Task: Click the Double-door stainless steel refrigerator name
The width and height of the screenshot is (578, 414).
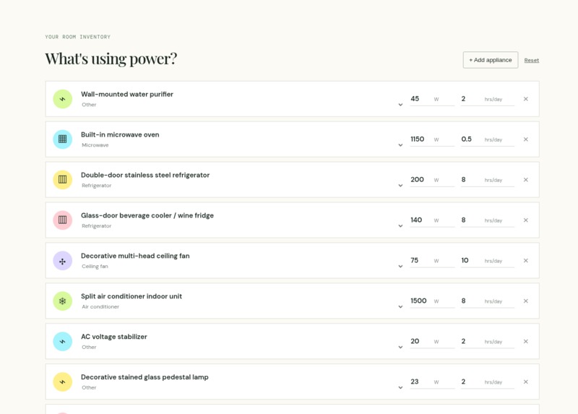Action: (x=145, y=175)
